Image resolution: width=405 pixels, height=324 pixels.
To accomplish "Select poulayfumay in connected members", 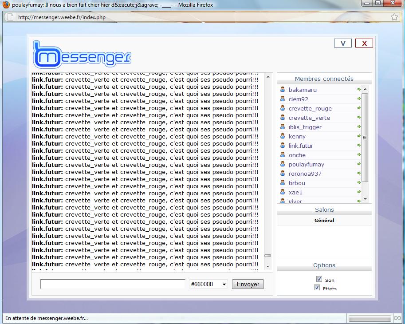I will (x=306, y=164).
